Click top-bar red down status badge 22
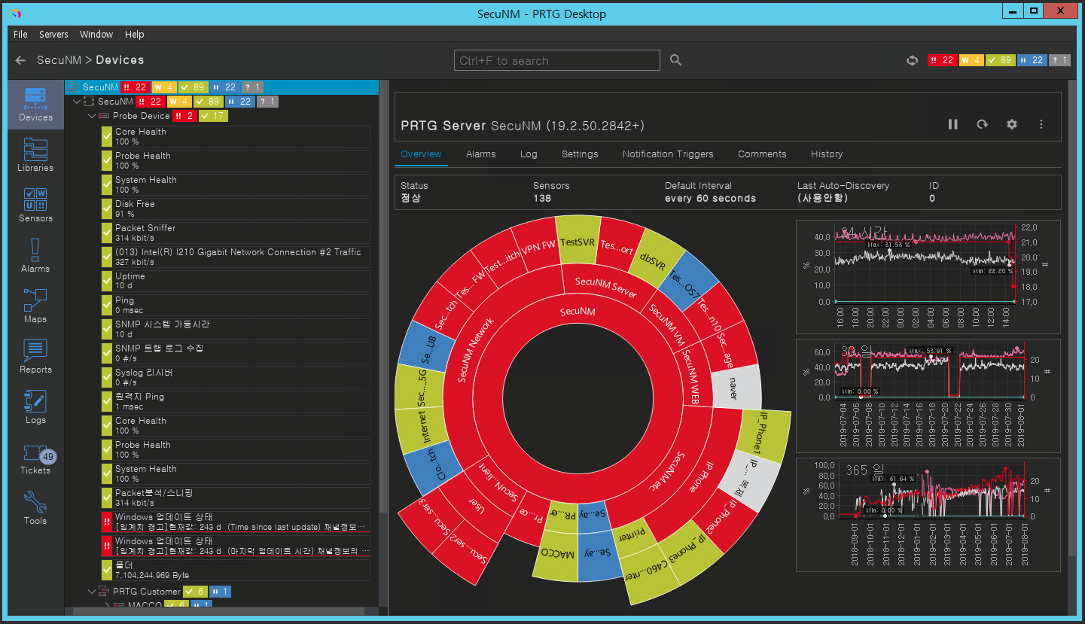This screenshot has width=1085, height=624. pyautogui.click(x=941, y=60)
